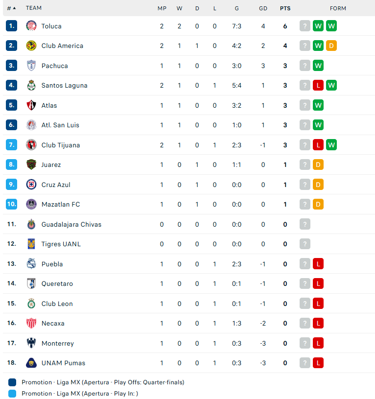The image size is (375, 399).
Task: Sort by MP column header
Action: (x=162, y=8)
